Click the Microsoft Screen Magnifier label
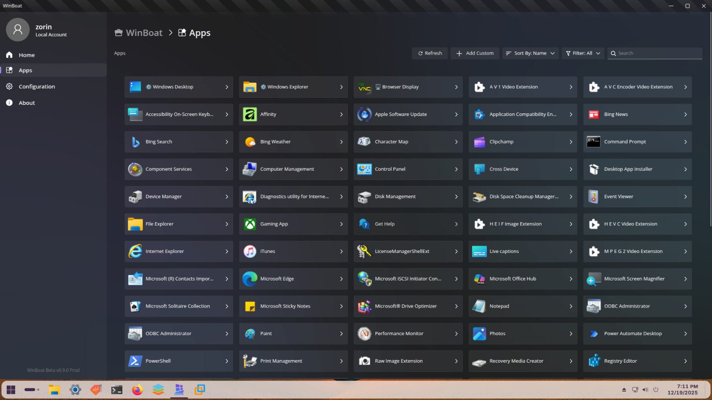 click(x=634, y=279)
